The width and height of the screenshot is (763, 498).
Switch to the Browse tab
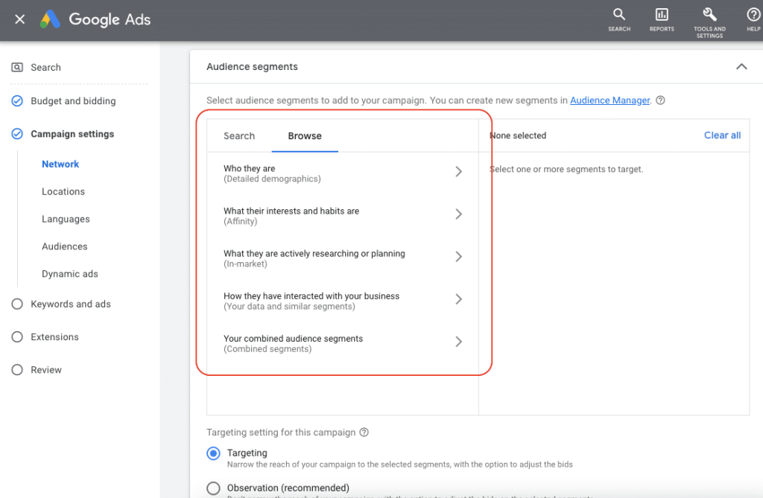pyautogui.click(x=305, y=136)
